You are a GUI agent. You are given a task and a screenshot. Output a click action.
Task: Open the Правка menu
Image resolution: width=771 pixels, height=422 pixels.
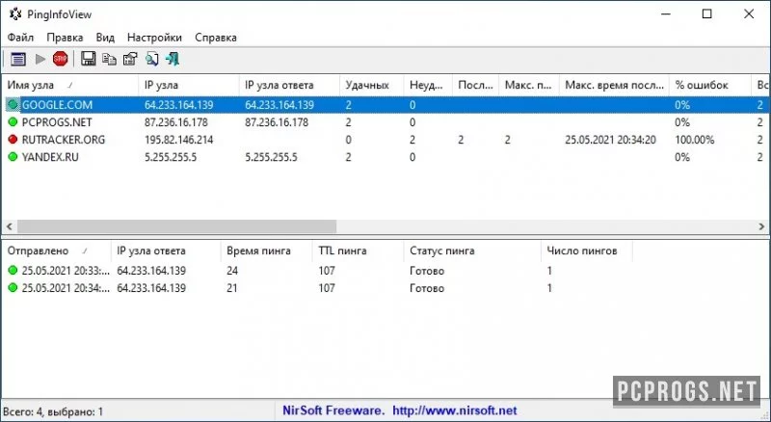pos(65,38)
